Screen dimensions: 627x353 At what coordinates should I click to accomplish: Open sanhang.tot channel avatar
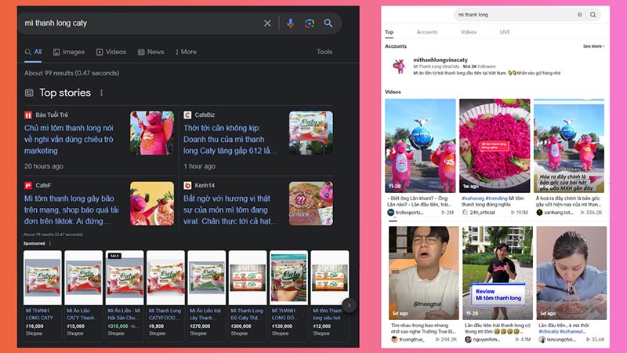539,213
